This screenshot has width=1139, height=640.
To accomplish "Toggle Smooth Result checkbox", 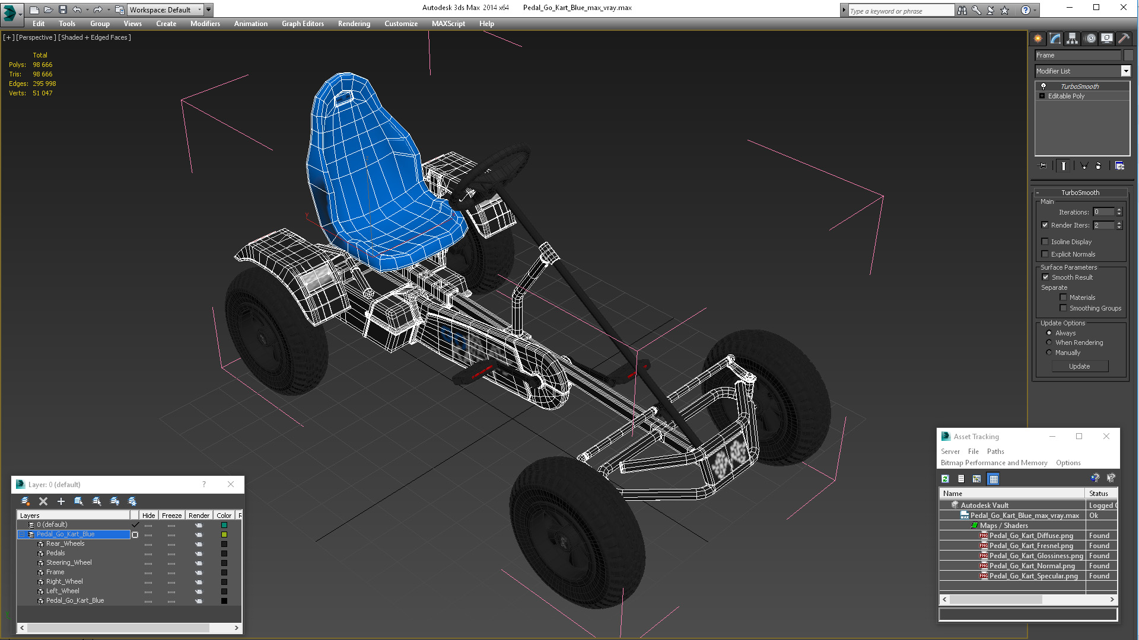I will [1045, 277].
